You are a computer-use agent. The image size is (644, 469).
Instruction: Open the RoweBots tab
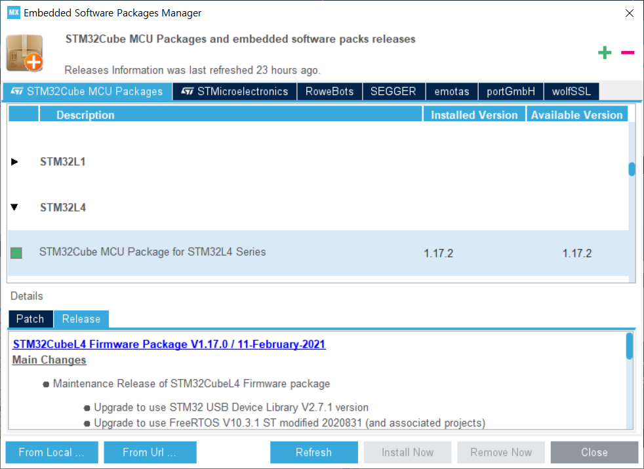click(329, 92)
